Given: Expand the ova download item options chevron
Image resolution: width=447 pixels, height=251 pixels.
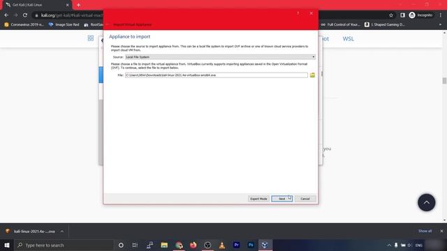Looking at the screenshot, I should (62, 231).
